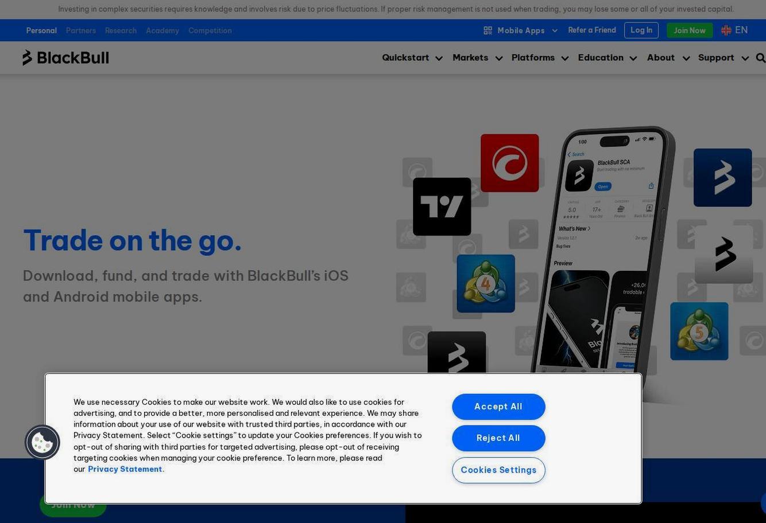Click the phone mockup image
This screenshot has height=523, width=766.
click(x=603, y=252)
